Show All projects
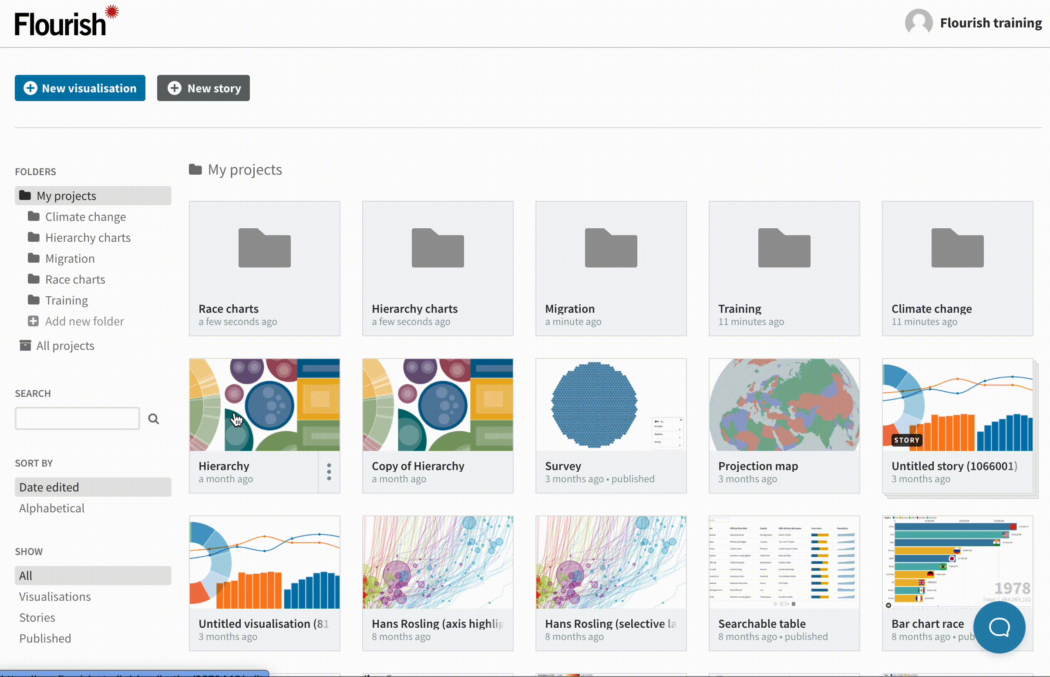The height and width of the screenshot is (677, 1050). click(65, 345)
